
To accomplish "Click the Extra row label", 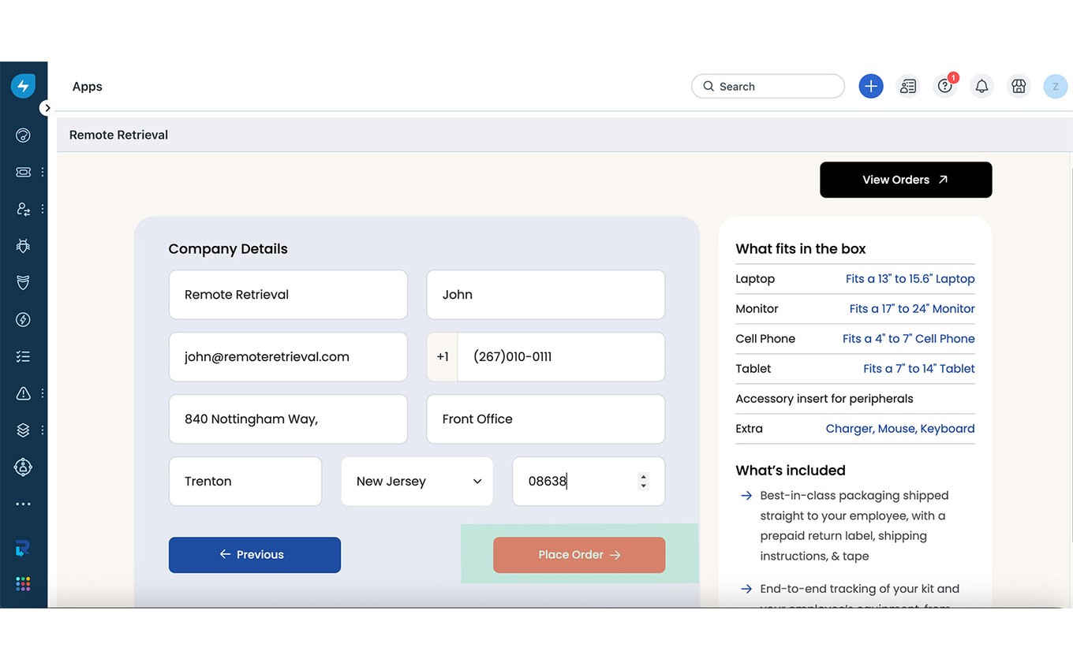I will click(x=749, y=429).
